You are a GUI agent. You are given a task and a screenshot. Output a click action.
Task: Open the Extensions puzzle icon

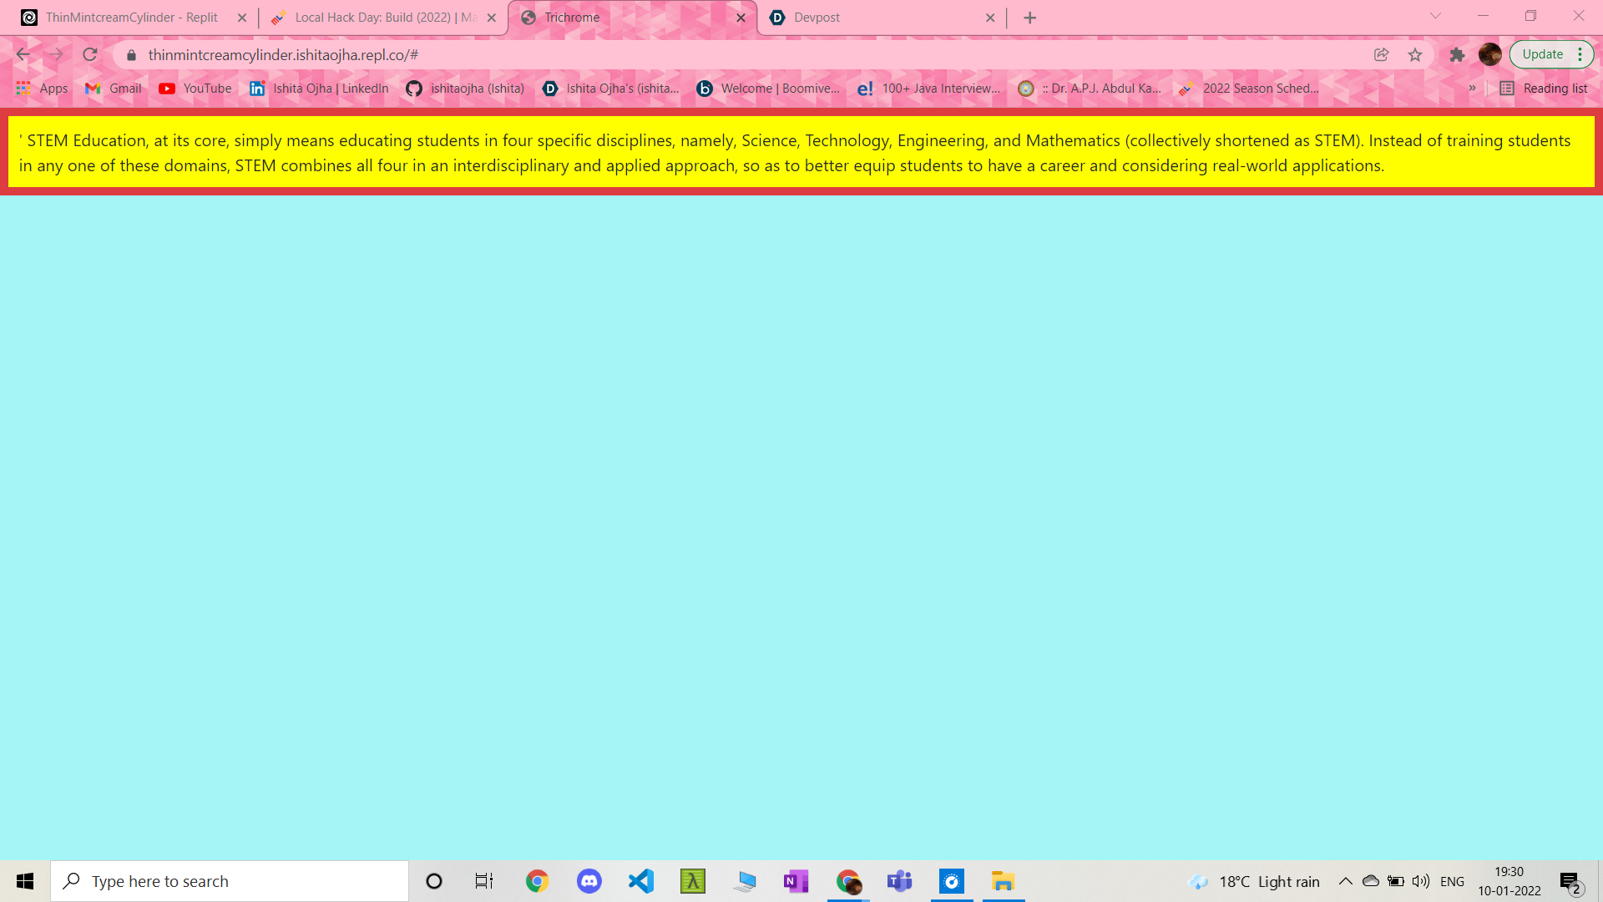tap(1457, 55)
